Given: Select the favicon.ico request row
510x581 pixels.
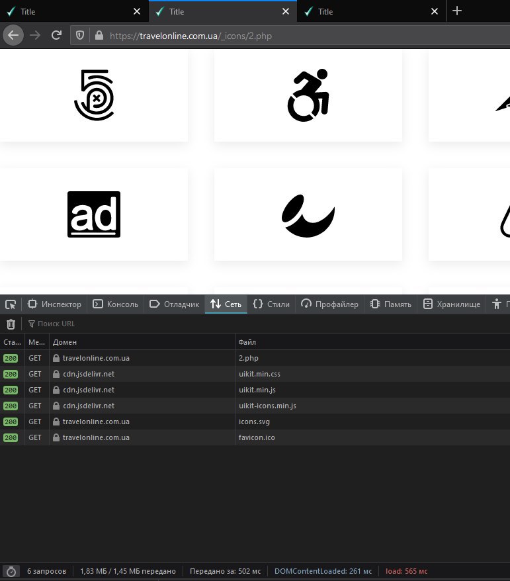Looking at the screenshot, I should coord(255,438).
